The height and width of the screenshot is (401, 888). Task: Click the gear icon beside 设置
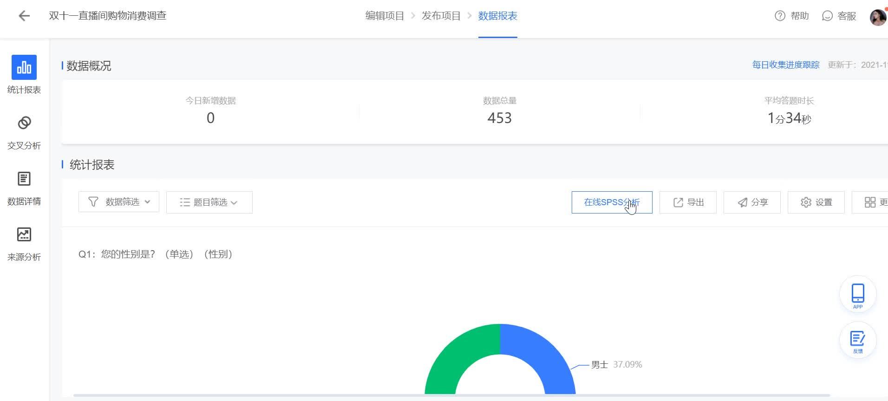(806, 202)
